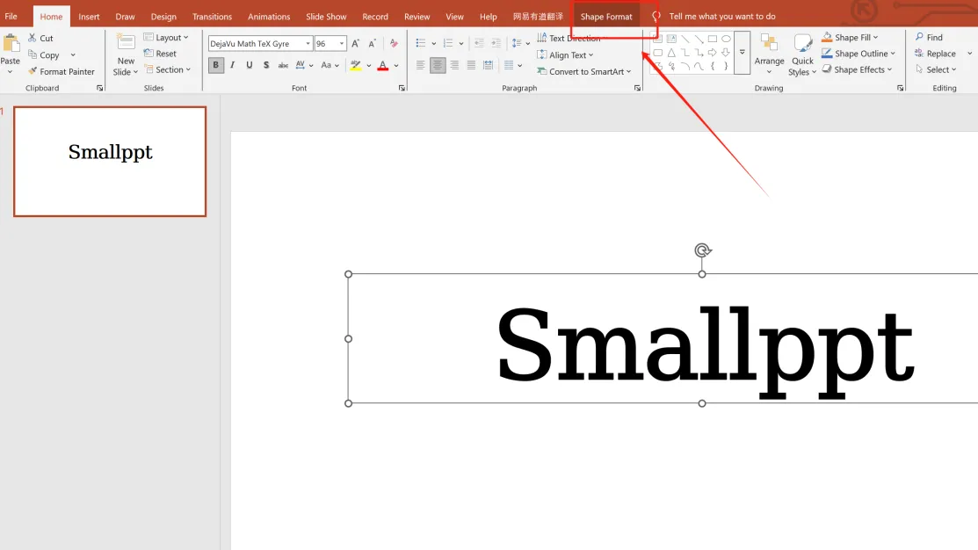The height and width of the screenshot is (550, 978).
Task: Open the Insert ribbon tab
Action: pyautogui.click(x=89, y=17)
